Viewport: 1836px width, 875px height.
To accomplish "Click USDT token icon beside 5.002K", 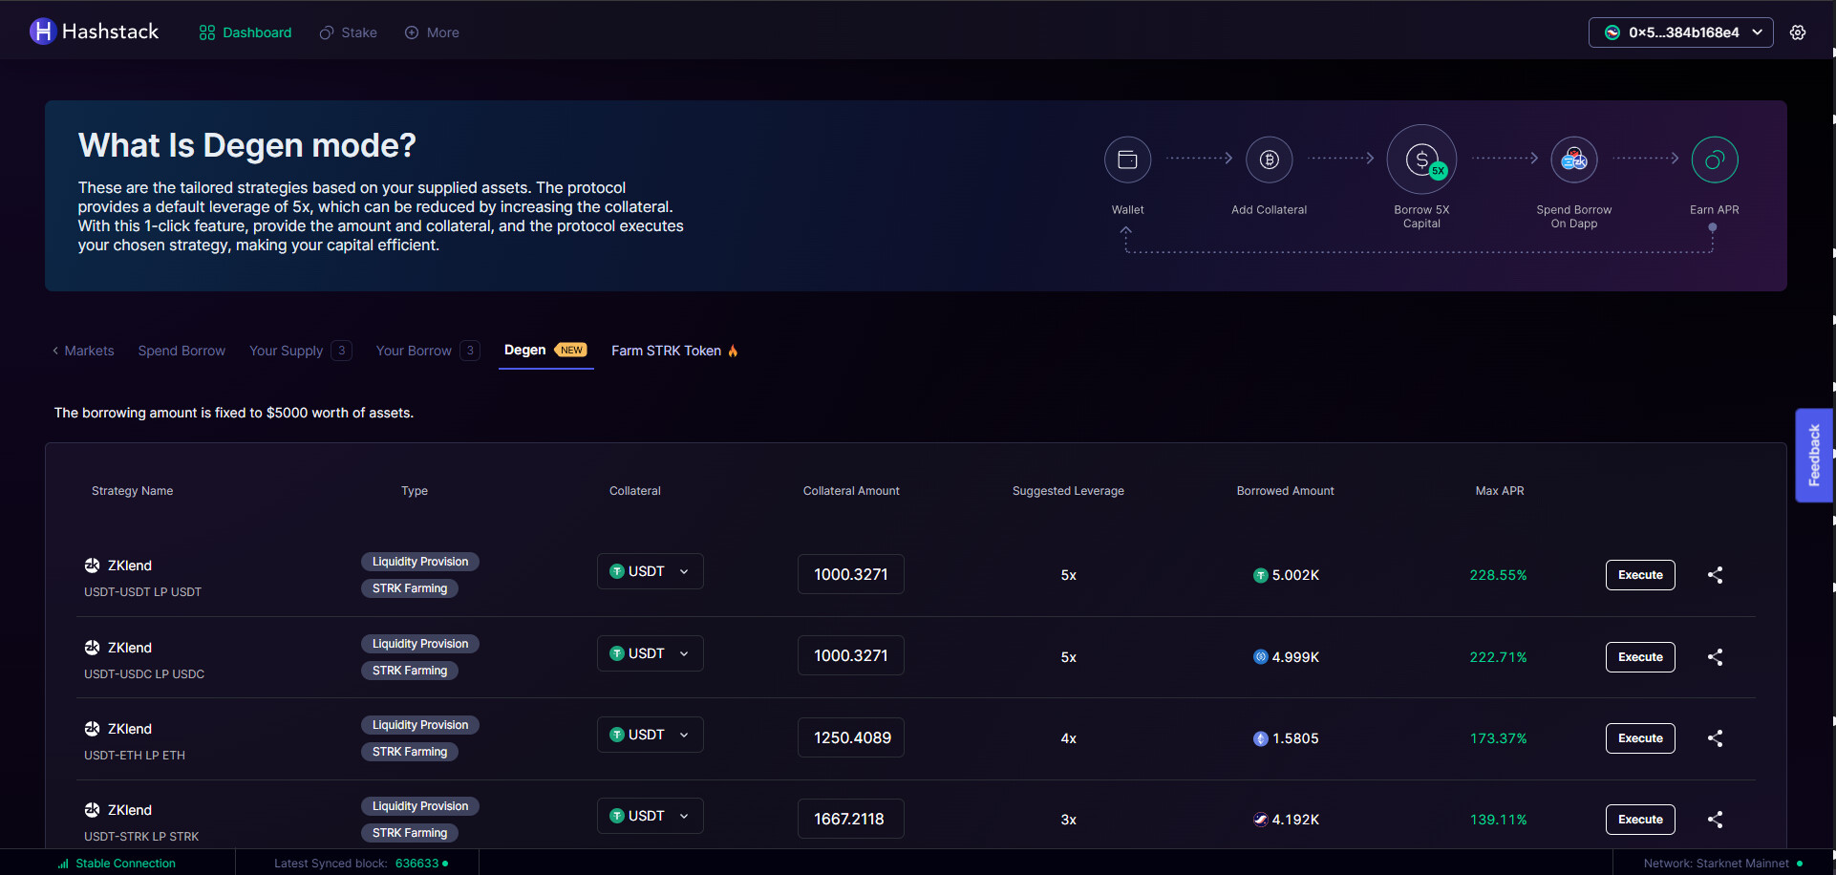I will [x=1261, y=575].
